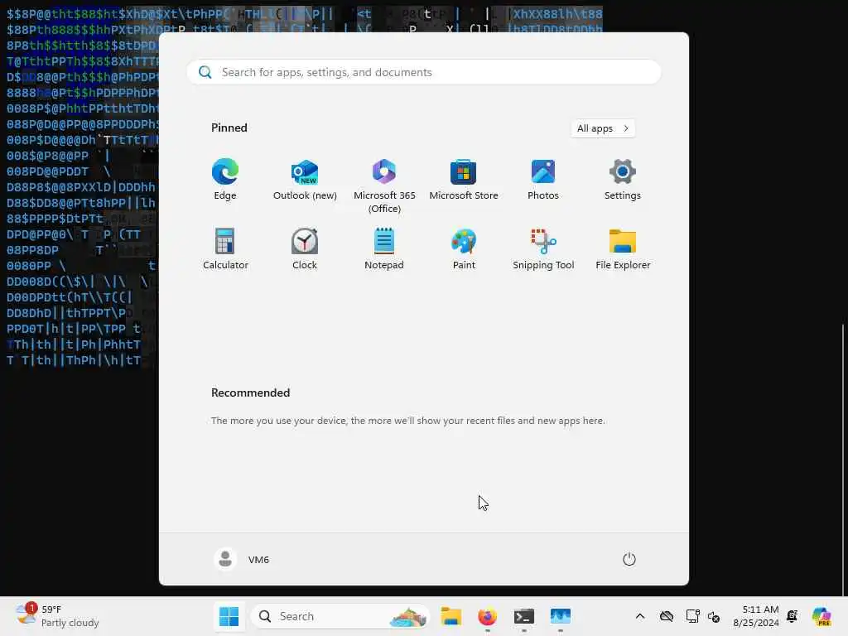Viewport: 848px width, 636px height.
Task: Open the Edge browser
Action: (x=225, y=180)
